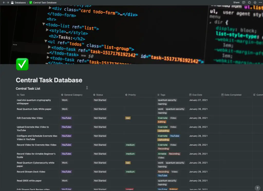This screenshot has height=191, width=263.
Task: Click the low priority on Edit Evernote Mac Video
Action: (x=128, y=118)
